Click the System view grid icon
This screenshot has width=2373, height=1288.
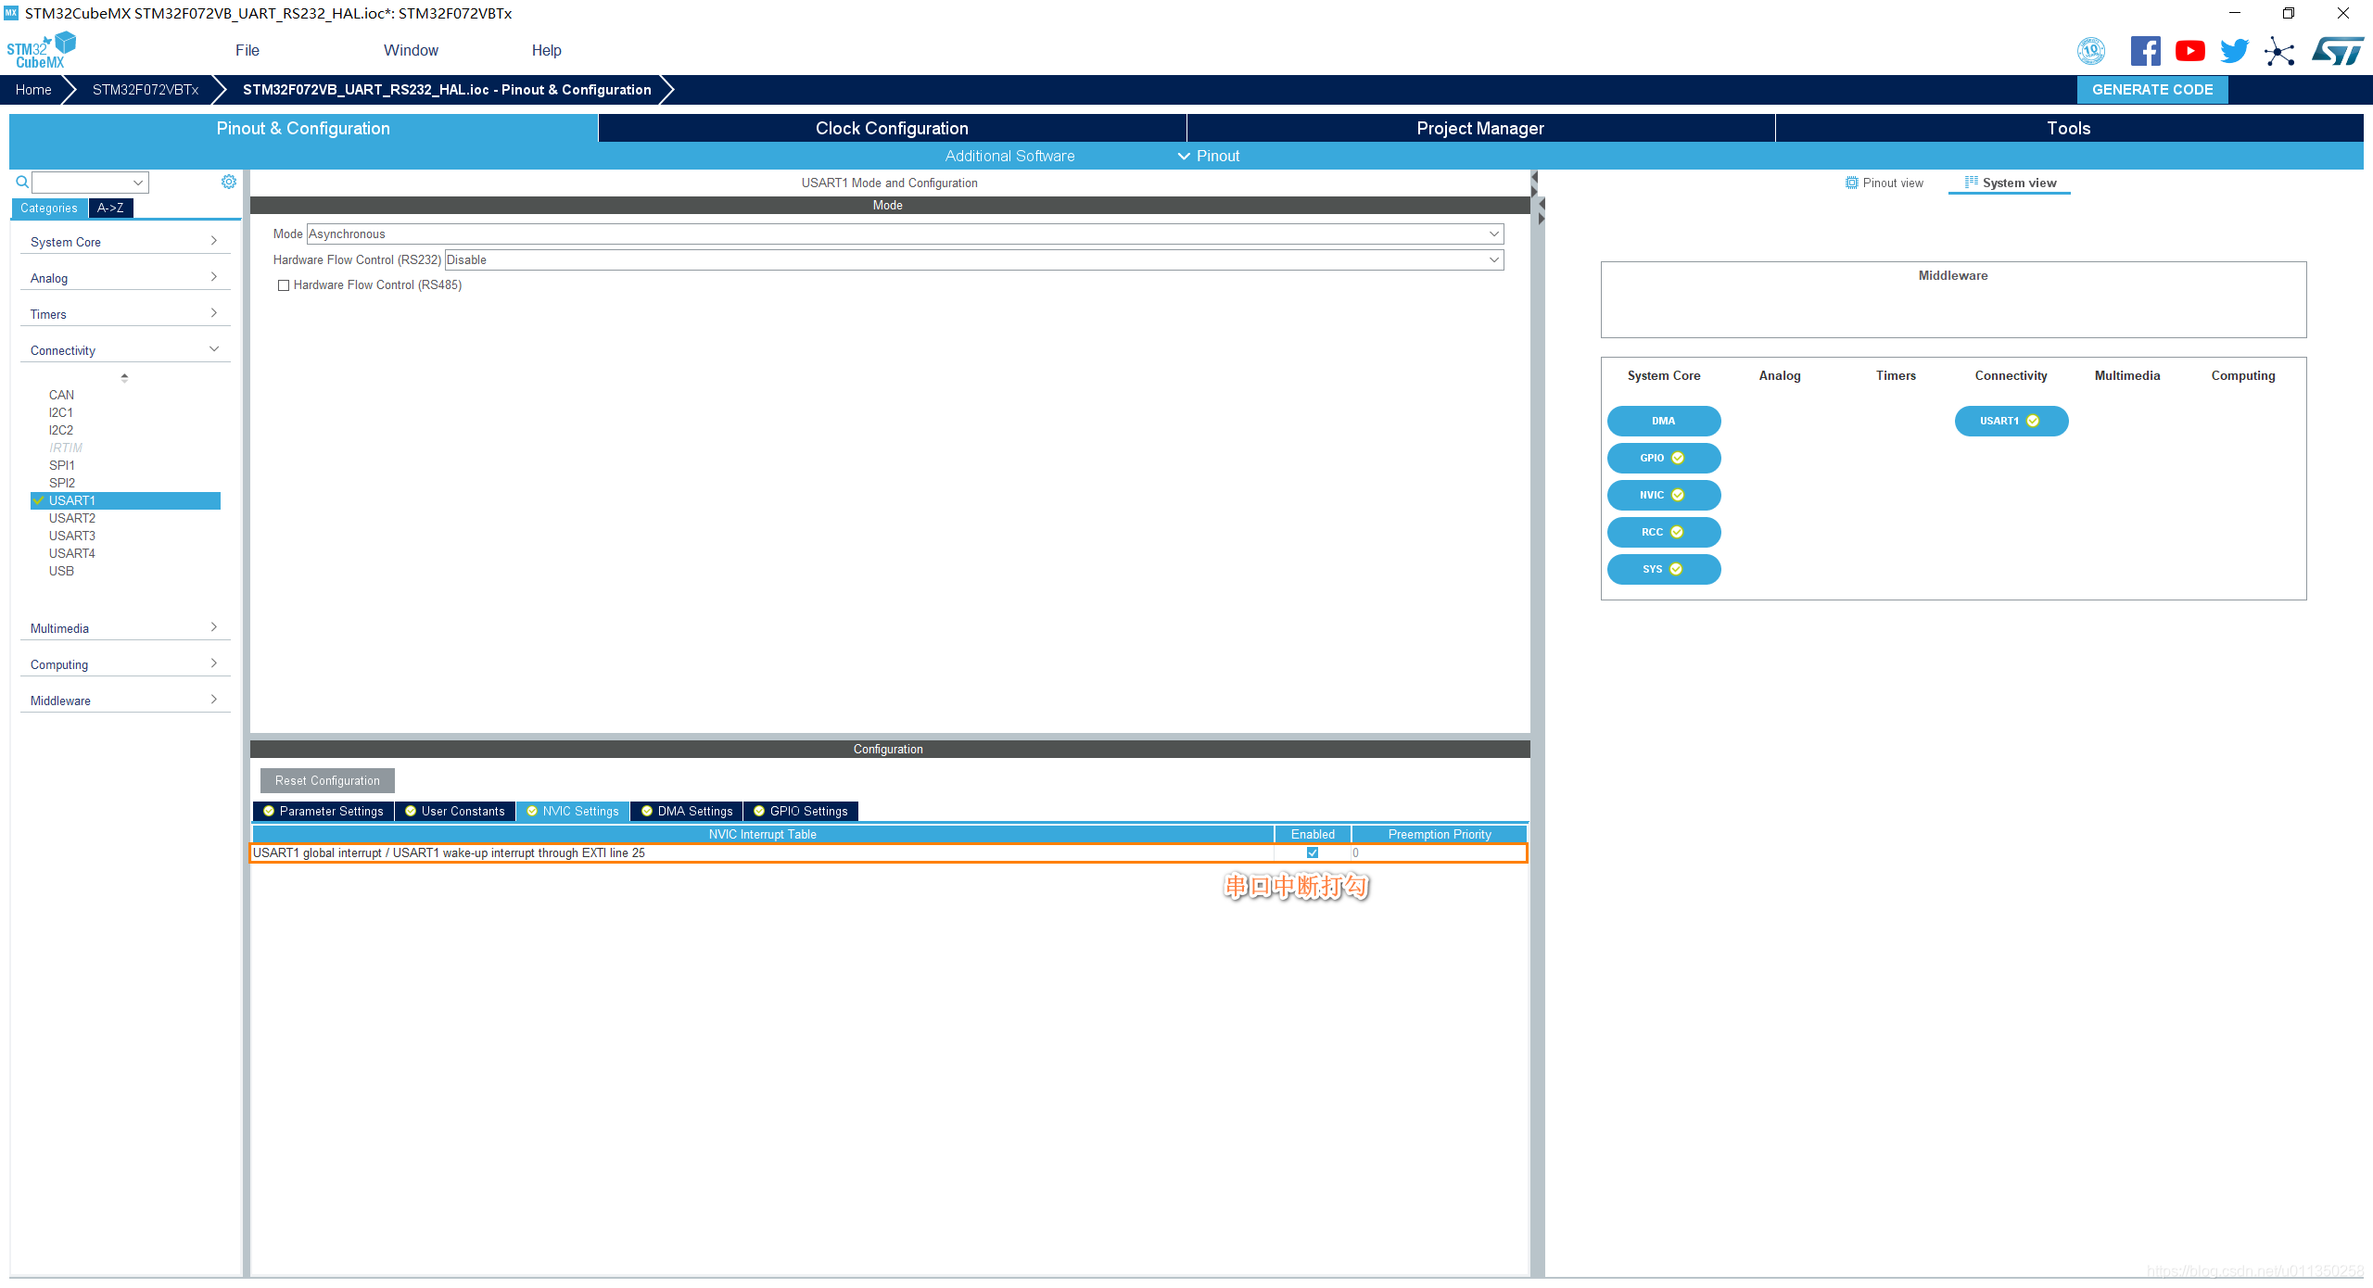(1971, 183)
